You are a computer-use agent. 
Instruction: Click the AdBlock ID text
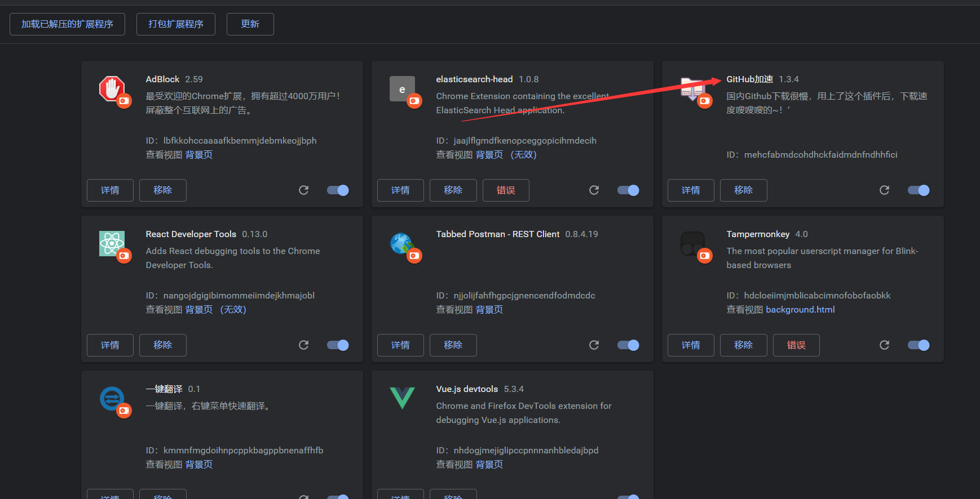231,141
